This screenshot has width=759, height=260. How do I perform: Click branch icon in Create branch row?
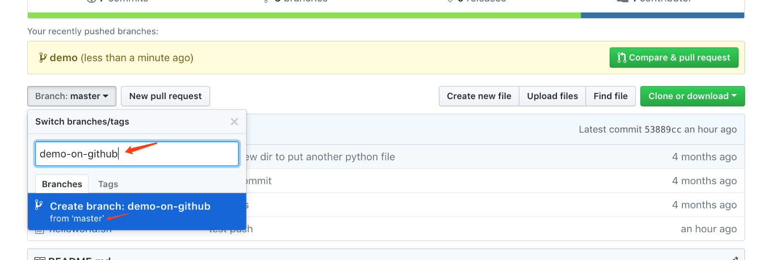(39, 206)
